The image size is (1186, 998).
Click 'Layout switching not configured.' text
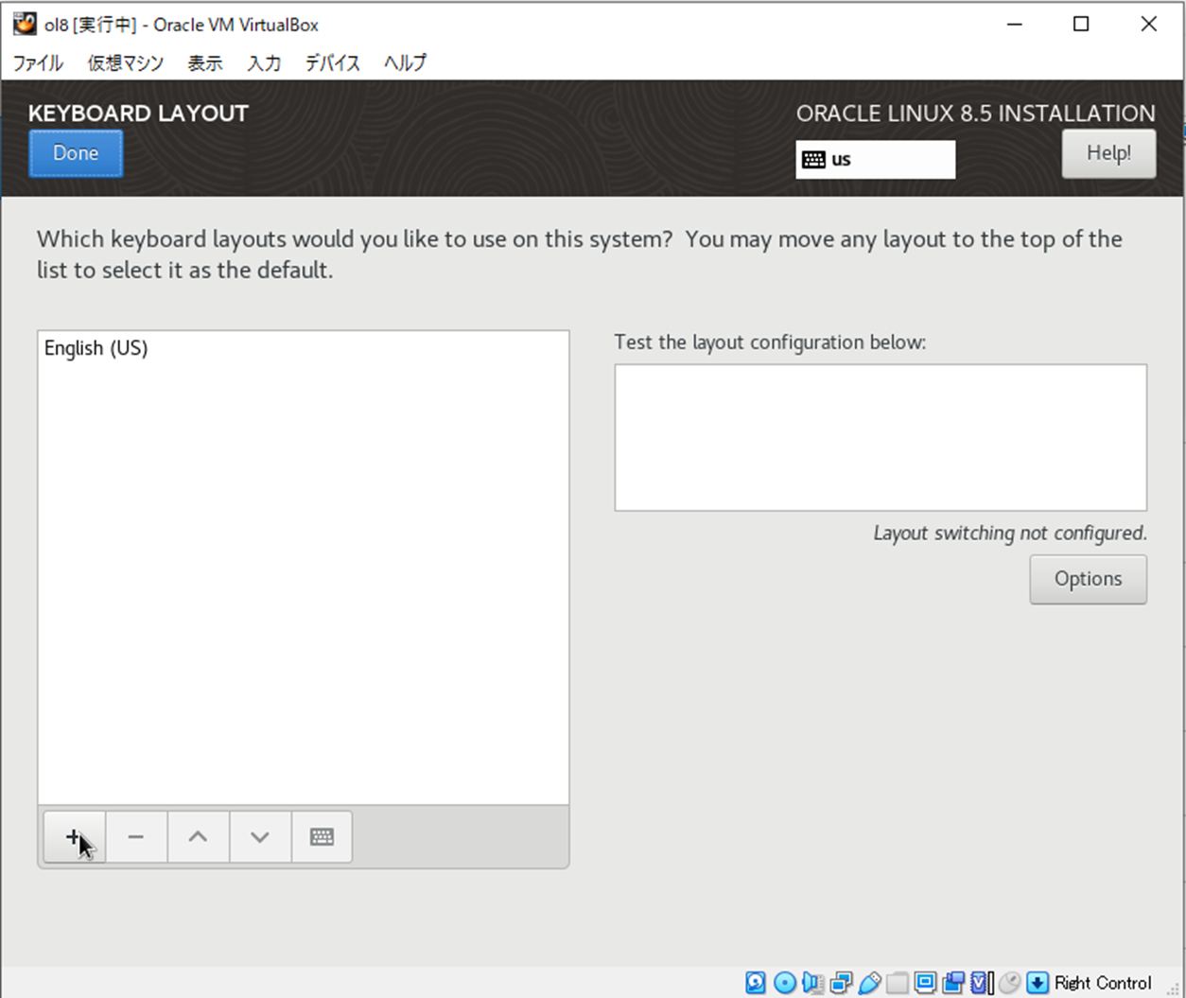click(x=1010, y=533)
